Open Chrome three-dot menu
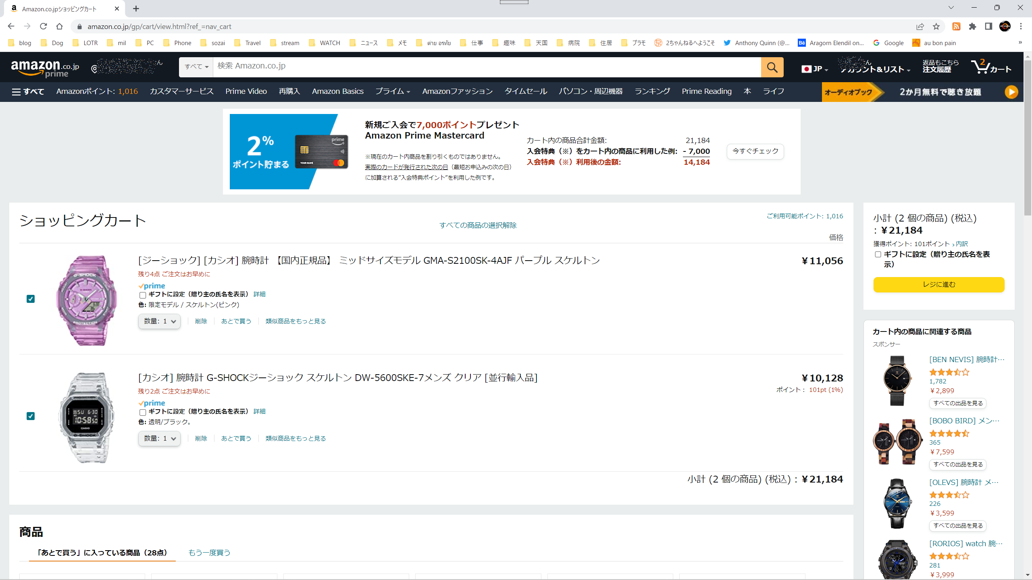The image size is (1032, 580). pyautogui.click(x=1021, y=26)
